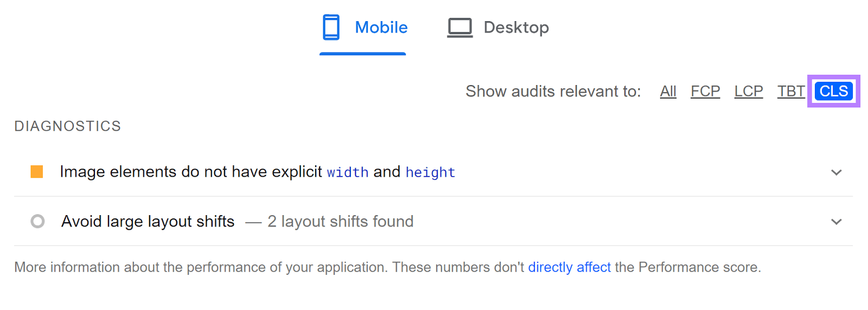
Task: Filter audits by FCP
Action: coord(705,91)
